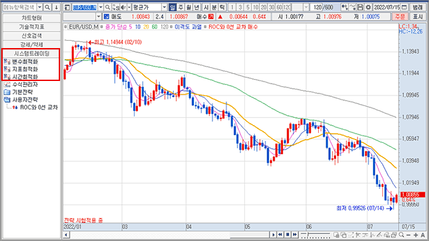This screenshot has height=241, width=429.
Task: Click the save floppy disk icon
Action: [x=360, y=7]
